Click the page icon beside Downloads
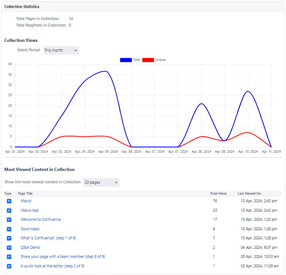Image resolution: width=286 pixels, height=275 pixels. pos(9,229)
